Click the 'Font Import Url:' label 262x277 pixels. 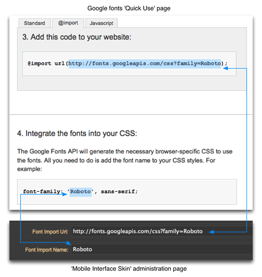pyautogui.click(x=50, y=232)
